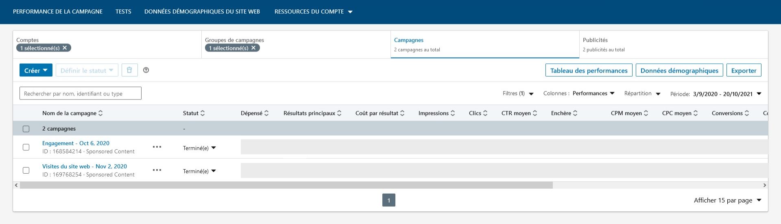Open the Filtres (1) dropdown

518,94
